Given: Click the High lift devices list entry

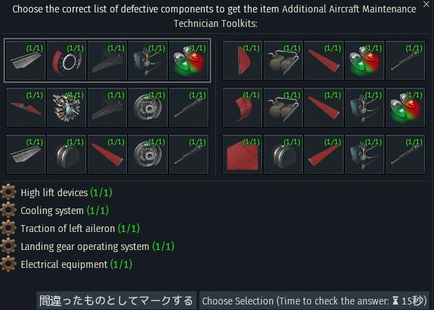Looking at the screenshot, I should pyautogui.click(x=54, y=193).
